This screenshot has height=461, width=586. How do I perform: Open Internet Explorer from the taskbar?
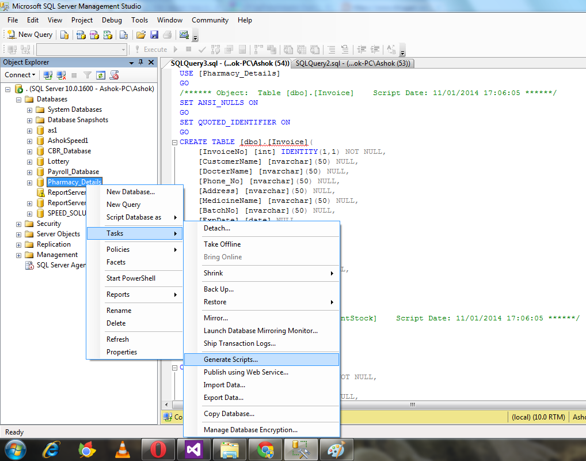(x=51, y=449)
